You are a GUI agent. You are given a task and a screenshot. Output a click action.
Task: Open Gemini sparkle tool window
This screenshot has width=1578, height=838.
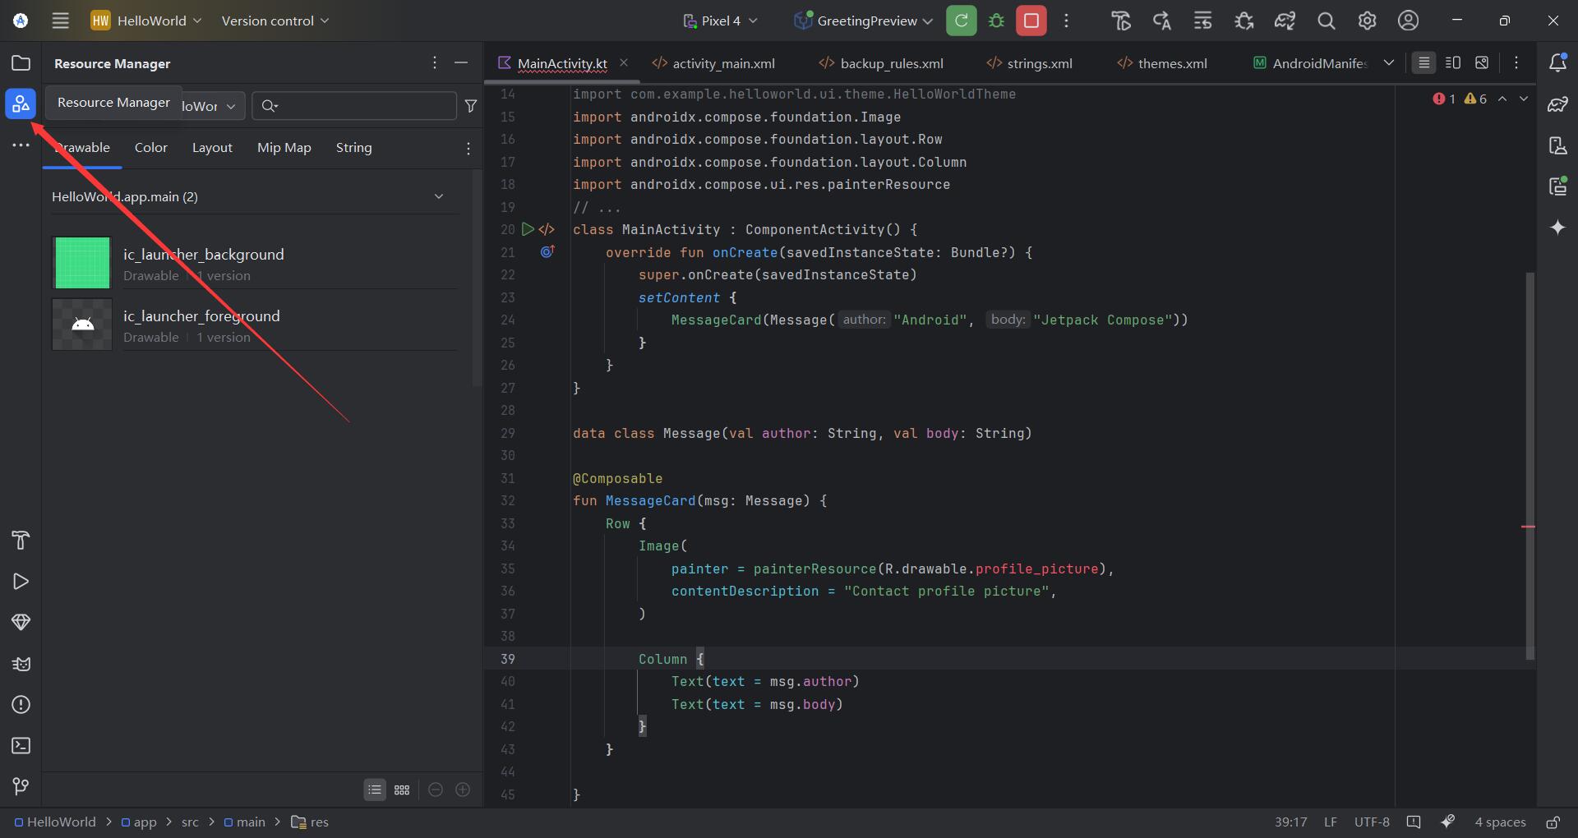click(1557, 228)
